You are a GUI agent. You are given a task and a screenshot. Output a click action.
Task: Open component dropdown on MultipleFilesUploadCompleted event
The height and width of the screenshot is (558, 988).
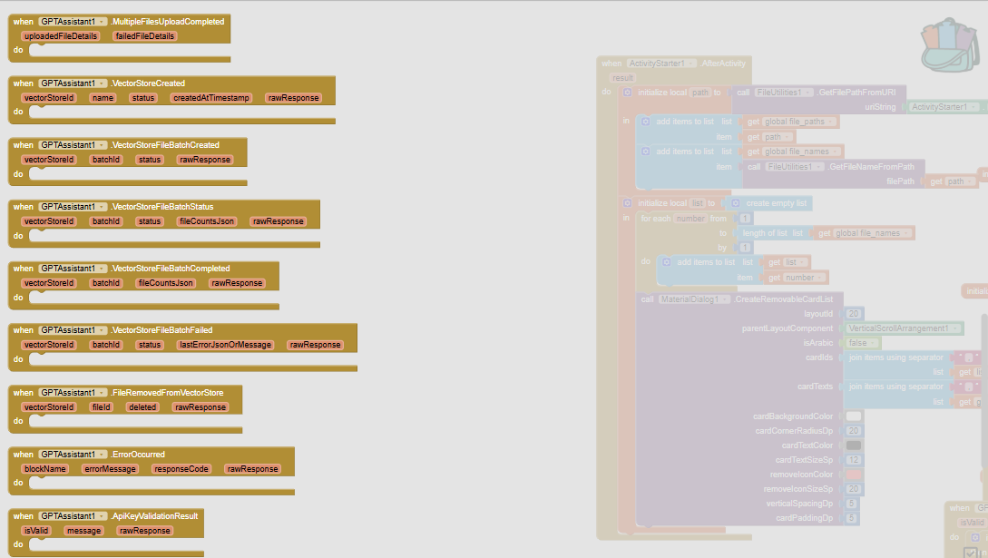[x=102, y=21]
